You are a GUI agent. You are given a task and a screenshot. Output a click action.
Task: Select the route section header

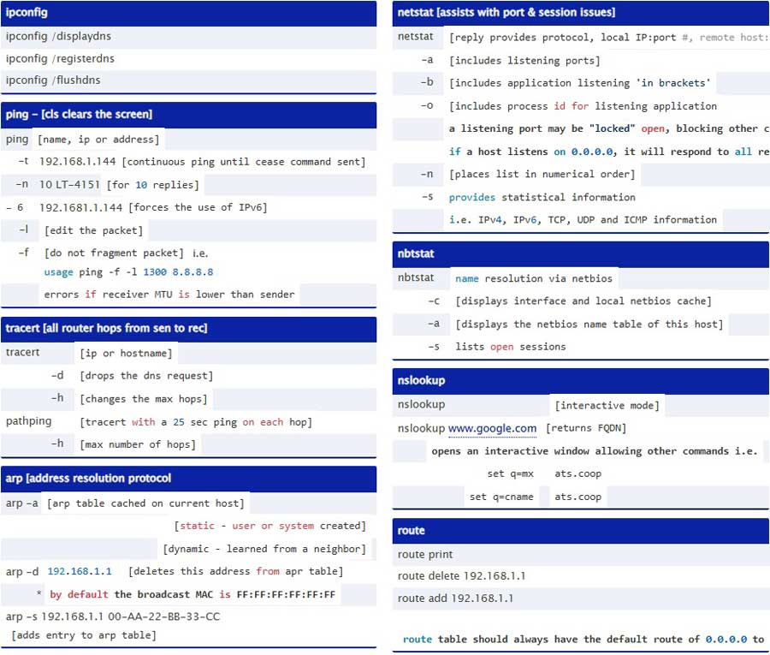(x=581, y=531)
